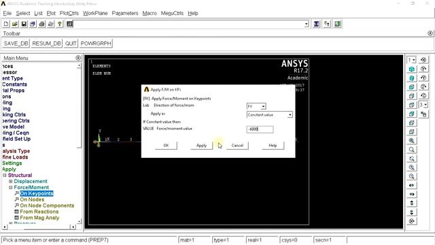Click Main Menu vertical scrollbar down arrow
Screen dimensions: 435x245
[x=79, y=221]
